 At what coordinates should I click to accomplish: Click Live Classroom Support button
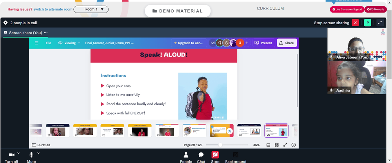347,9
